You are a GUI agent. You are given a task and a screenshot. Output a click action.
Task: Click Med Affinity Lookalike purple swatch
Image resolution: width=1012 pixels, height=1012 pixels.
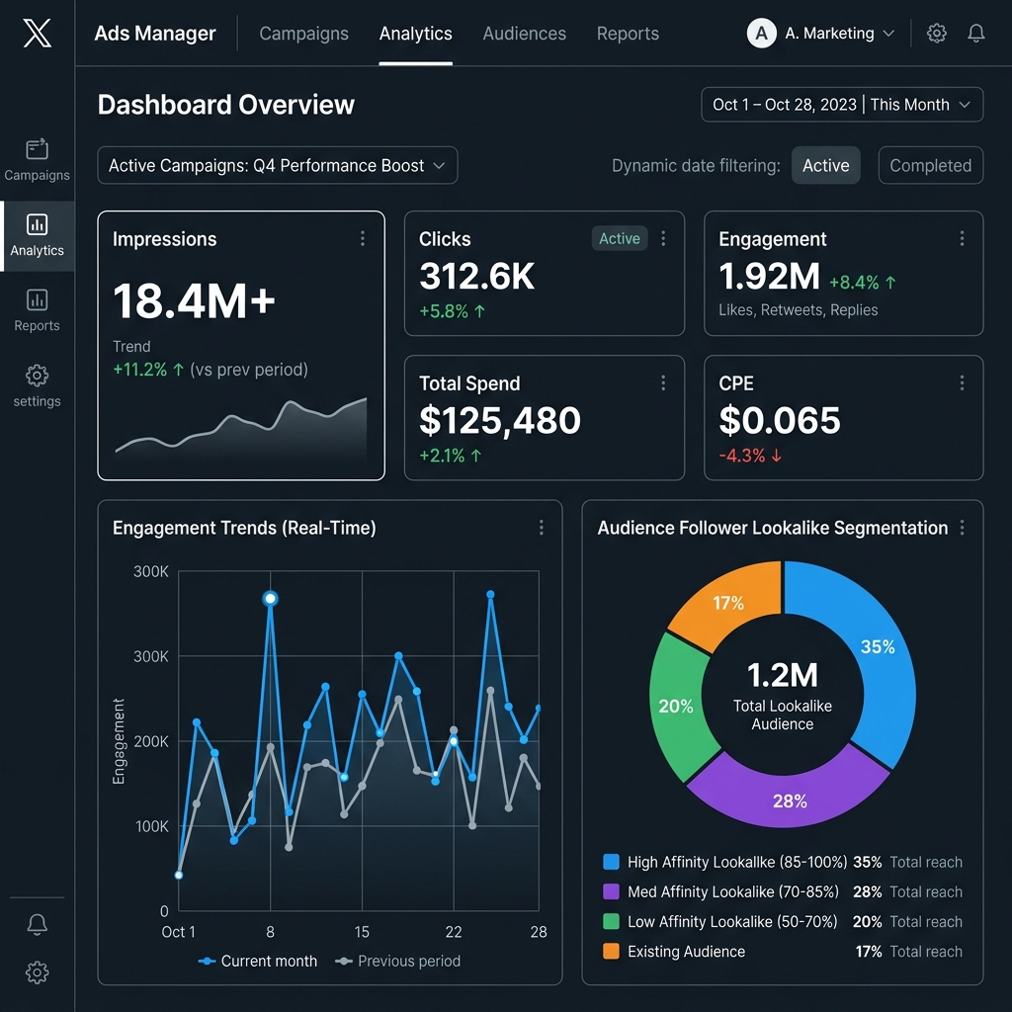[x=611, y=892]
